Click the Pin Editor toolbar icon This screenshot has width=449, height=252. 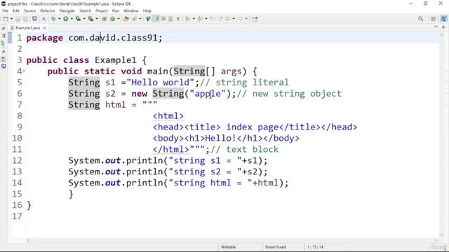(x=255, y=19)
